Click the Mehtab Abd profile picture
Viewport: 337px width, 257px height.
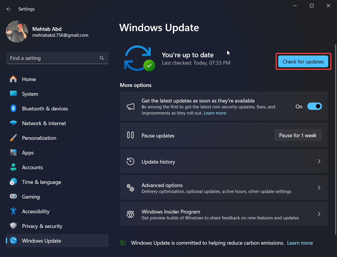point(17,32)
